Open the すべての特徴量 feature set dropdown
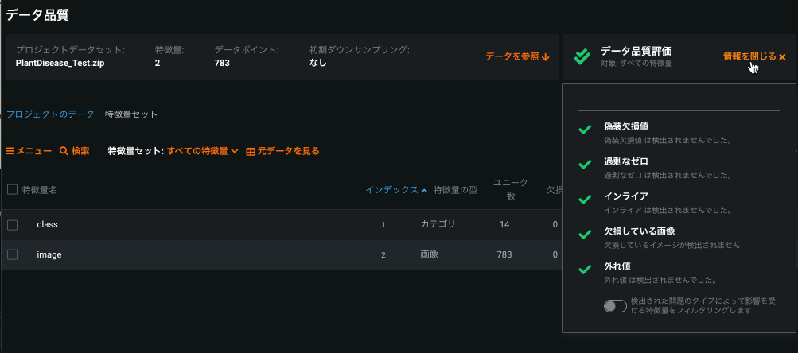Viewport: 798px width, 353px height. click(203, 151)
